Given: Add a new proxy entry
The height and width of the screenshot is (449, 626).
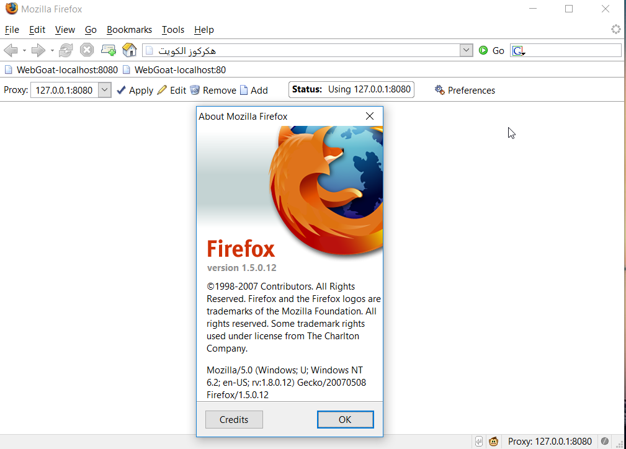Looking at the screenshot, I should (254, 90).
